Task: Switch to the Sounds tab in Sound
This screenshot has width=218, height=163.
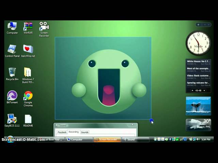Action: coord(84,132)
